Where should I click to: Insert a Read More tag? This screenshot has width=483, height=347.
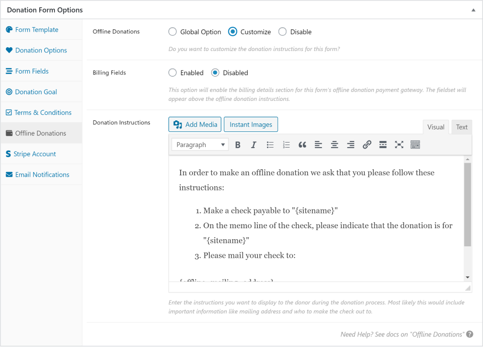tap(383, 145)
